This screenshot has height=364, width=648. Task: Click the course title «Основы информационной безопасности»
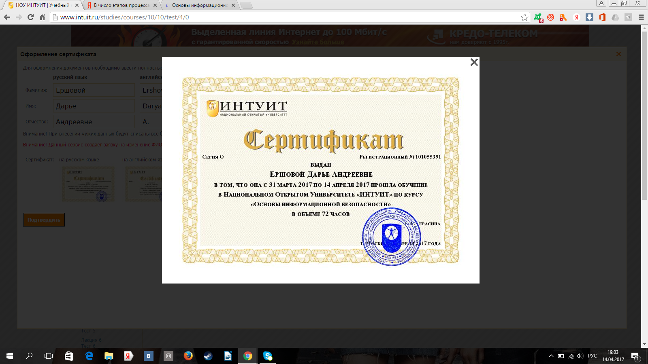(x=321, y=204)
